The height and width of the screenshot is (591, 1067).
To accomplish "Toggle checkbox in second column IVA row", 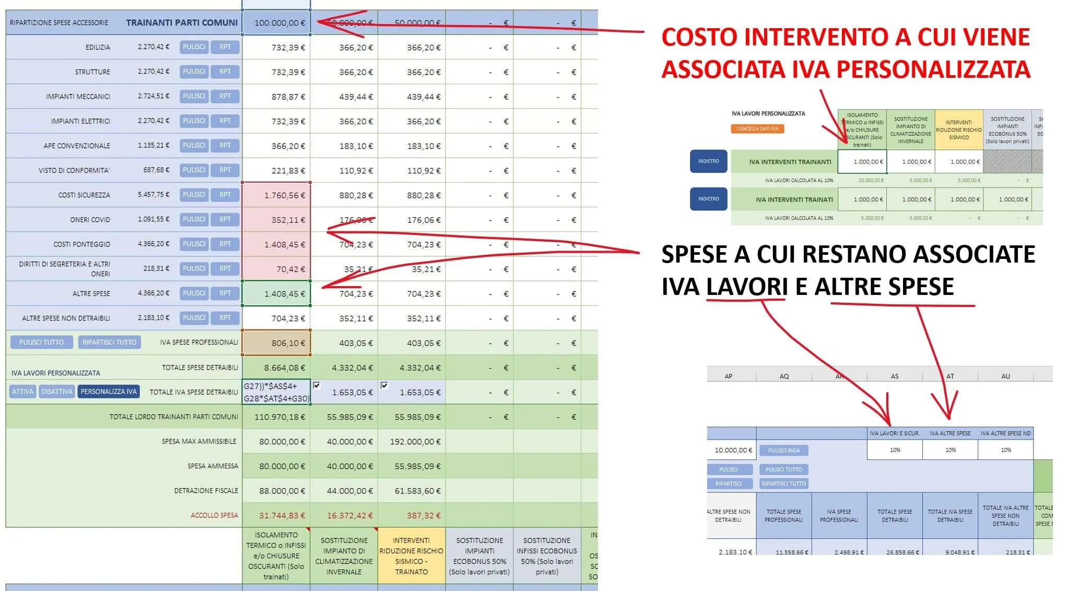I will tap(316, 385).
